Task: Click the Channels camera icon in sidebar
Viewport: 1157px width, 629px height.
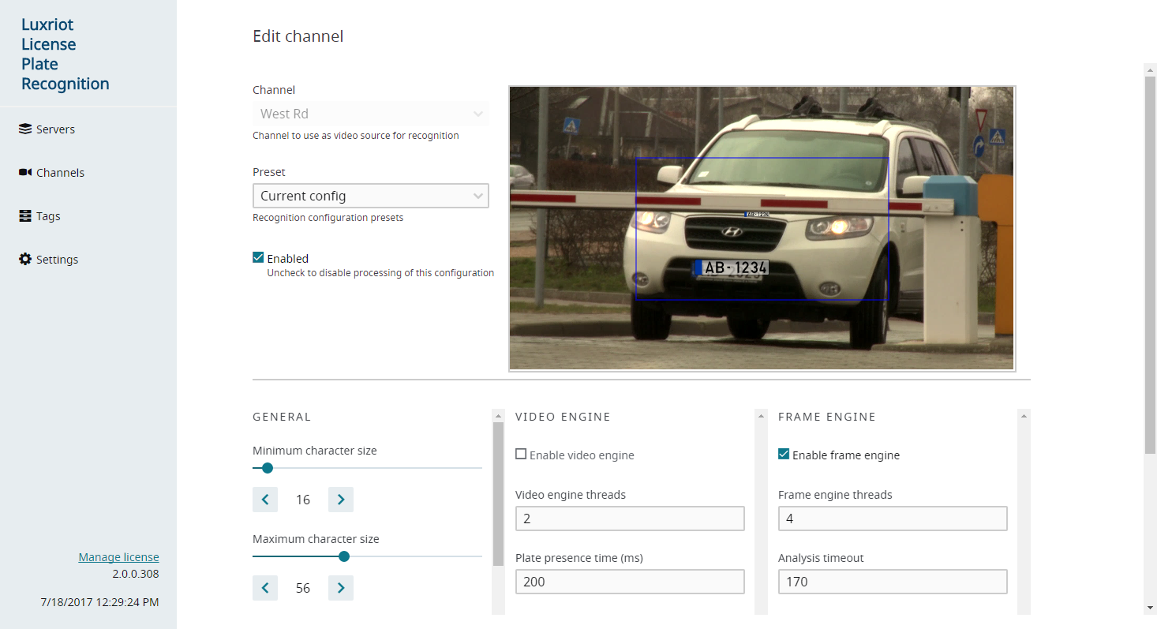Action: 25,172
